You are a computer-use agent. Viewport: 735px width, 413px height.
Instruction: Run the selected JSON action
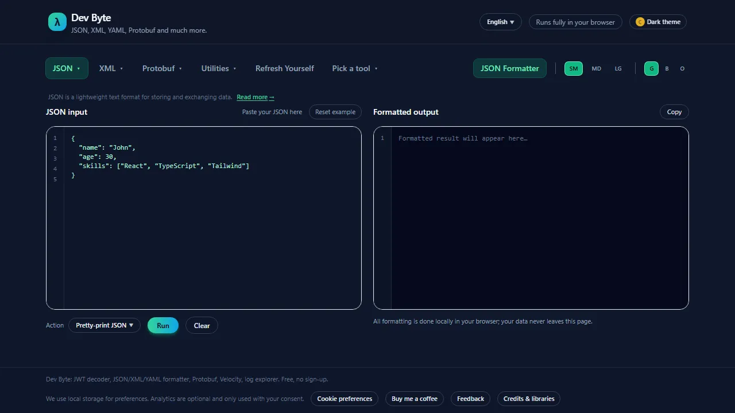(163, 325)
